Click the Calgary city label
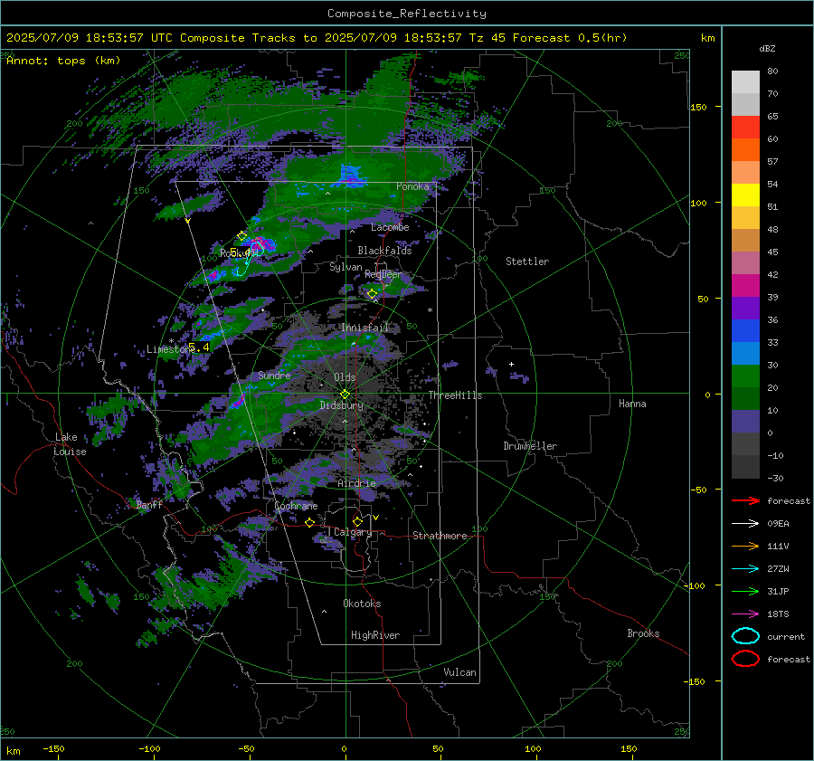Screen dimensions: 814x761 [x=353, y=532]
